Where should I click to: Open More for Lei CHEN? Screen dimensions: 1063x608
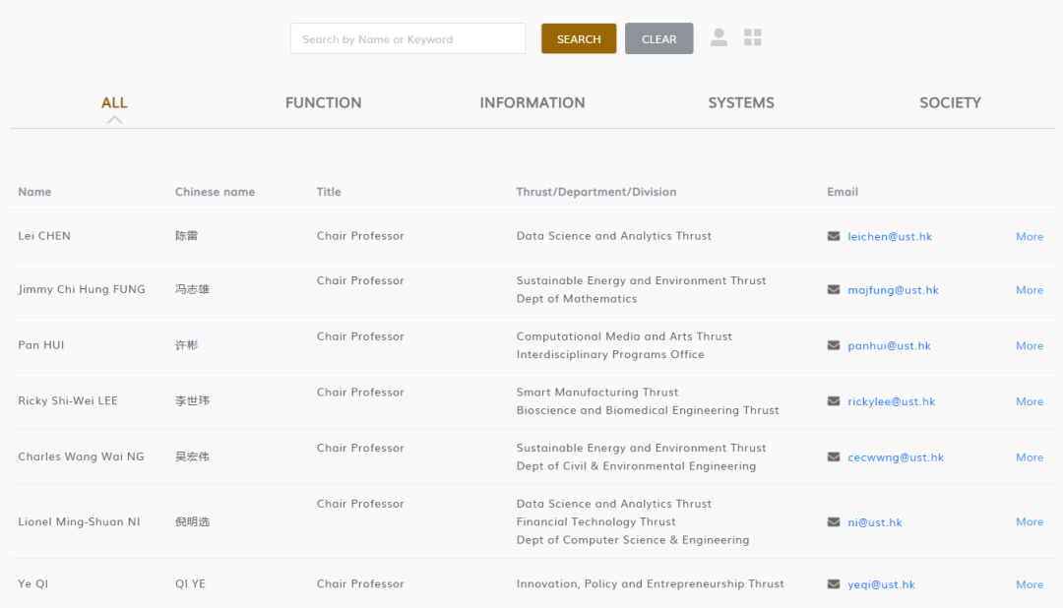[1030, 236]
